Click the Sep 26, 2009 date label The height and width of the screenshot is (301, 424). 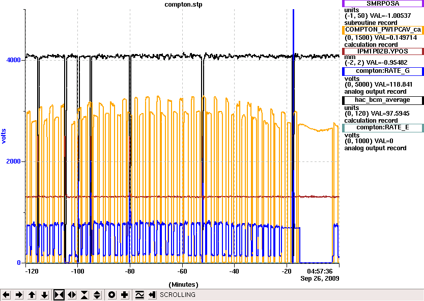pos(320,278)
